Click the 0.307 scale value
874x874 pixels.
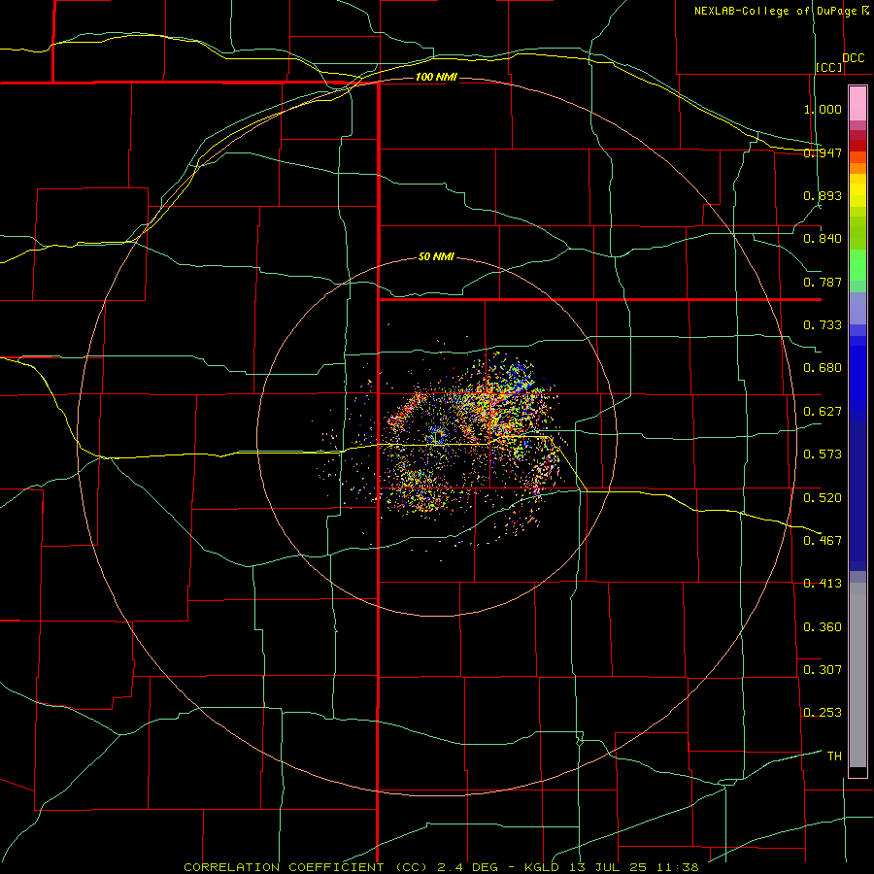pyautogui.click(x=823, y=670)
